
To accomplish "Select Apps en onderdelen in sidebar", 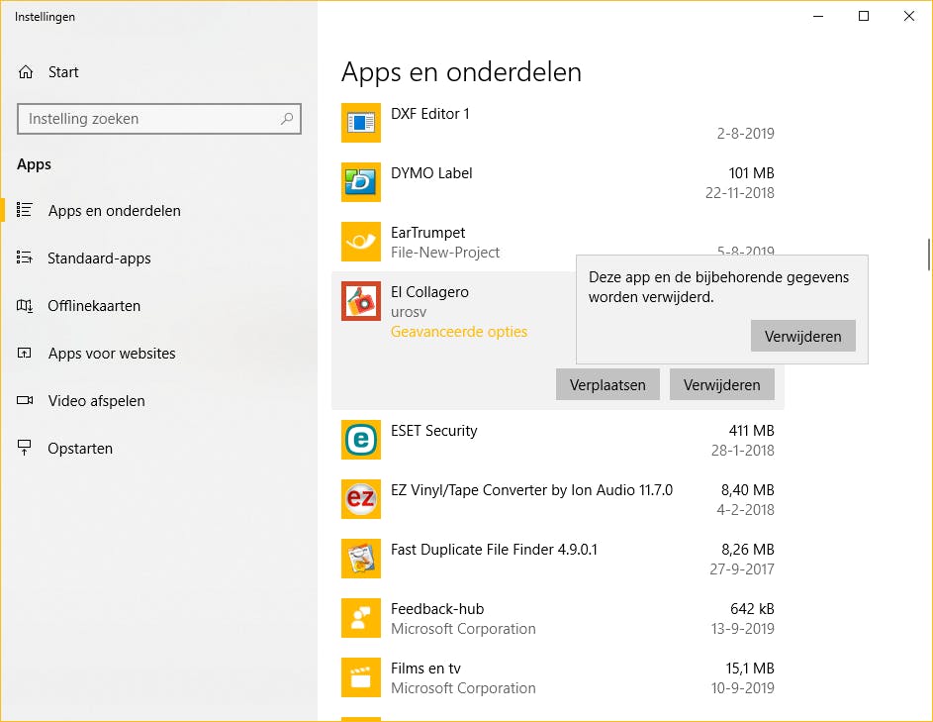I will coord(114,210).
